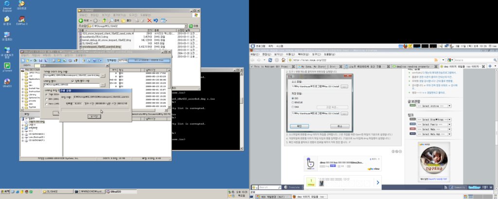Expand the Applications folder in UltraISO tree
This screenshot has width=498, height=199.
(23, 79)
